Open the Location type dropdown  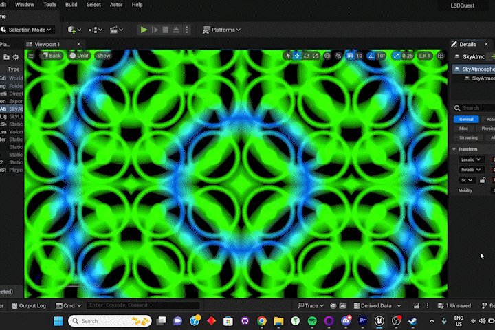pyautogui.click(x=471, y=159)
